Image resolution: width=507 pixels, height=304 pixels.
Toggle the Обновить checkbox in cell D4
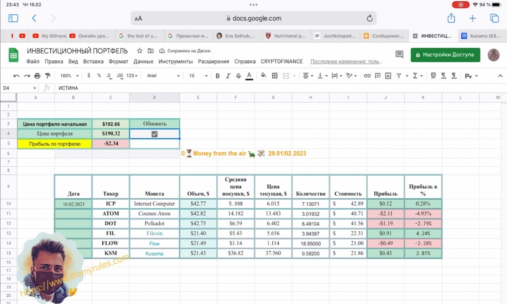(155, 134)
